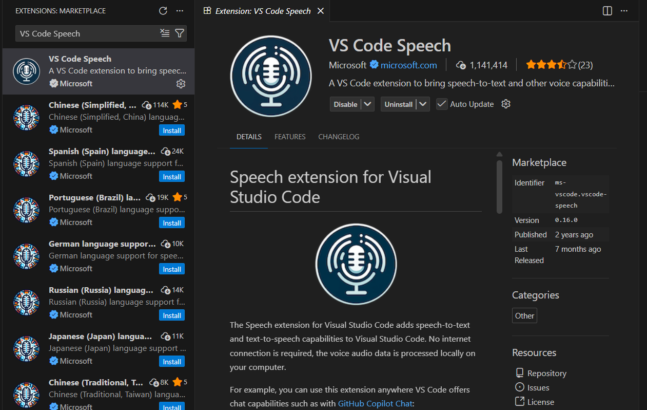Open the extension search filter icon
Screen dimensions: 647x410
(179, 33)
